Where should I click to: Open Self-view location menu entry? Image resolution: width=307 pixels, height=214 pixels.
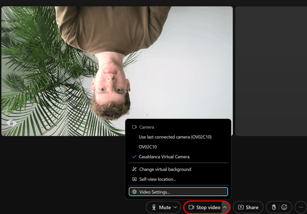(x=158, y=179)
